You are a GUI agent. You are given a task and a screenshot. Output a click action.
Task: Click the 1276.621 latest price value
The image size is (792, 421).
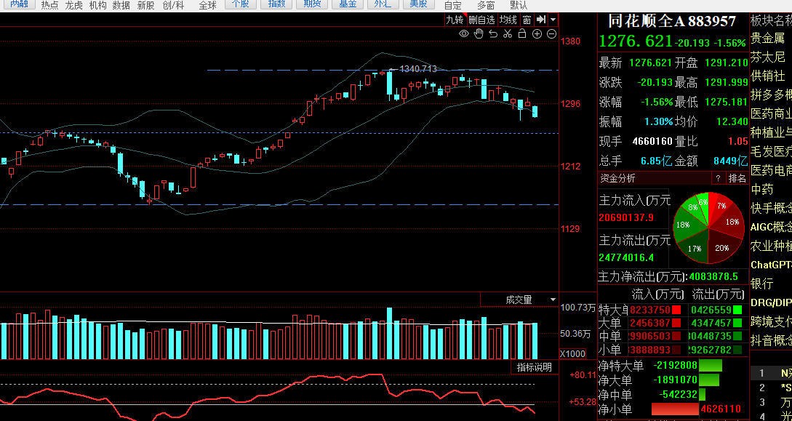(636, 41)
